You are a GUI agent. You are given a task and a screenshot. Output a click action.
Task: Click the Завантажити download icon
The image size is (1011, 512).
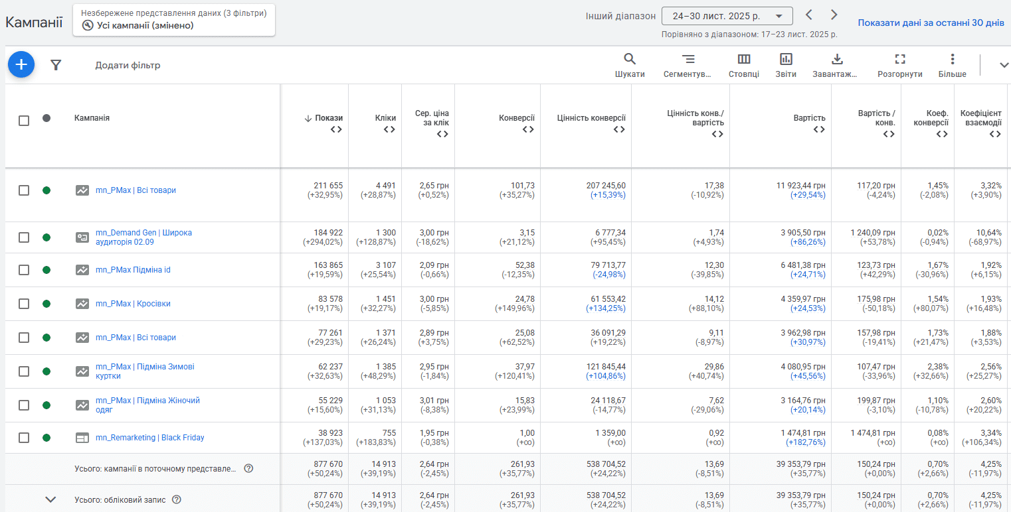point(836,65)
